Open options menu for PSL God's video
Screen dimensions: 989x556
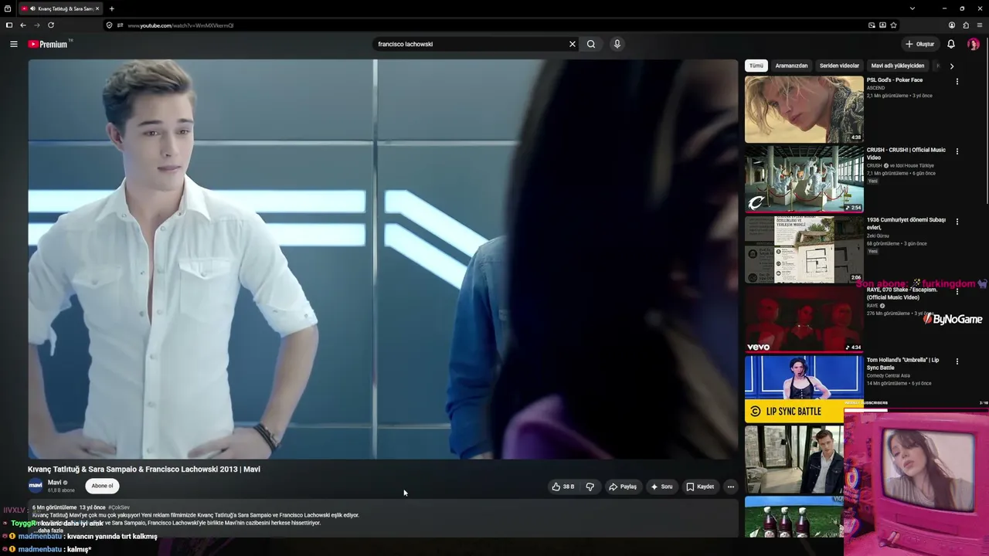957,82
